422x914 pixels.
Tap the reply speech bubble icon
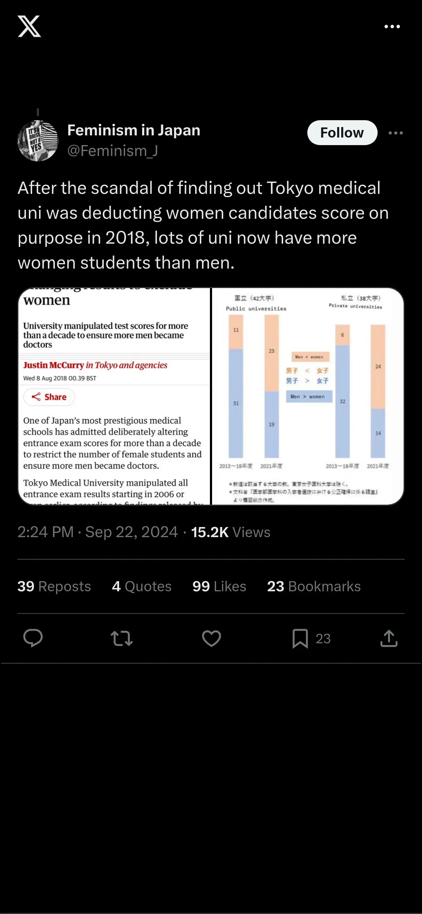pos(33,638)
